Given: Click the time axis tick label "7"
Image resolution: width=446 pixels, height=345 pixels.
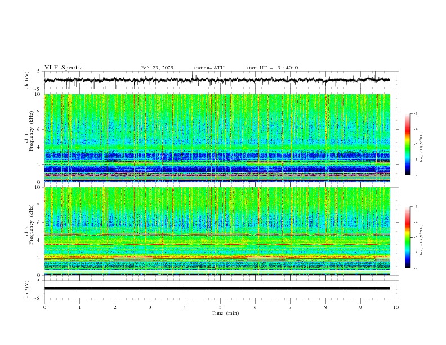Looking at the screenshot, I should point(291,307).
